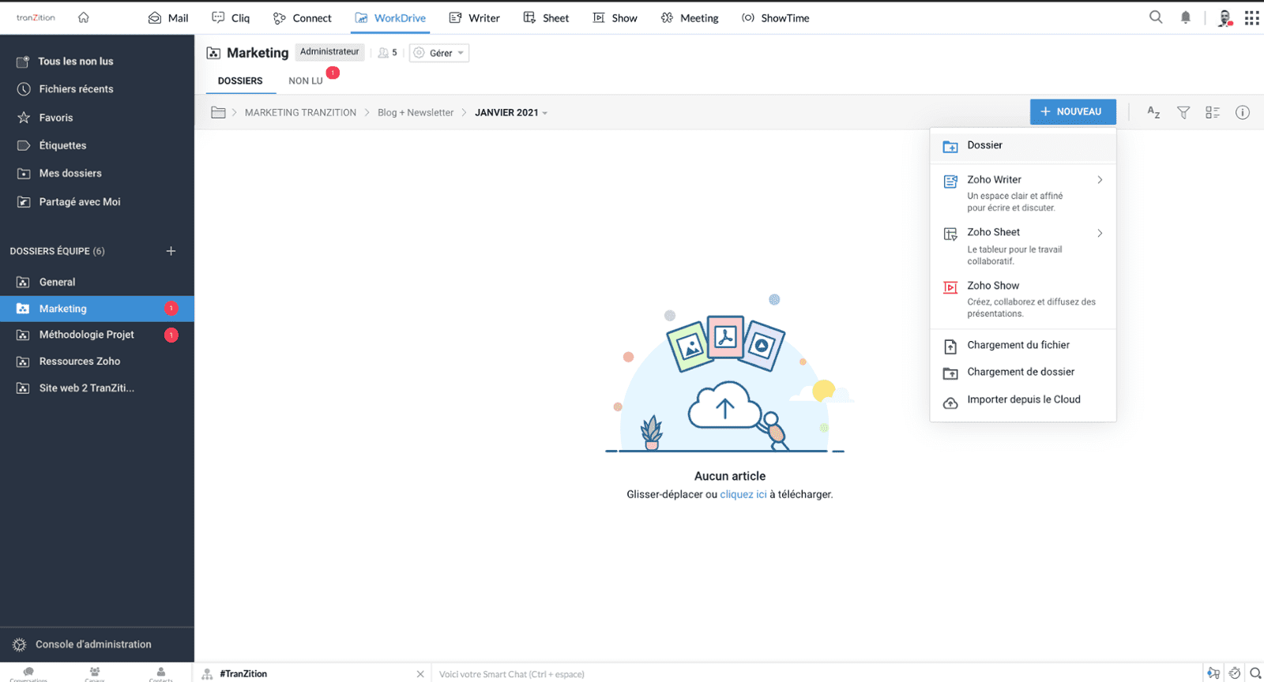
Task: Open Show in the top app bar
Action: coord(615,18)
